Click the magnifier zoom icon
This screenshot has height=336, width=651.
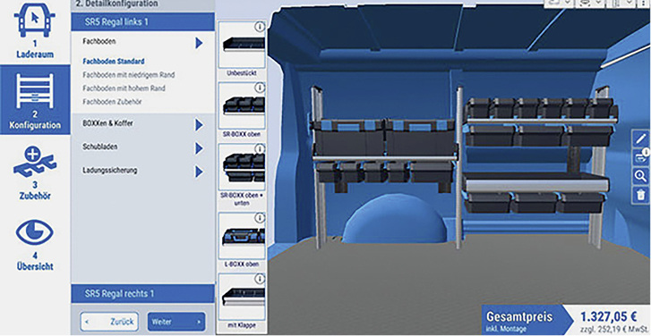[641, 177]
